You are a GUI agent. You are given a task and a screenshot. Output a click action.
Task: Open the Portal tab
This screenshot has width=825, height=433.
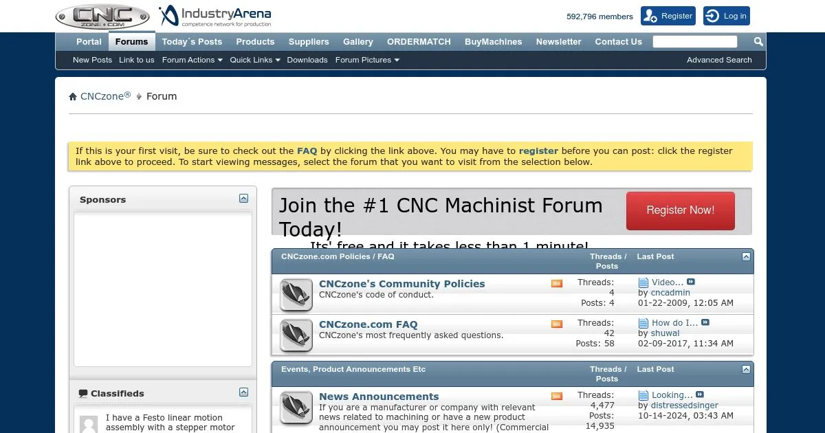89,42
